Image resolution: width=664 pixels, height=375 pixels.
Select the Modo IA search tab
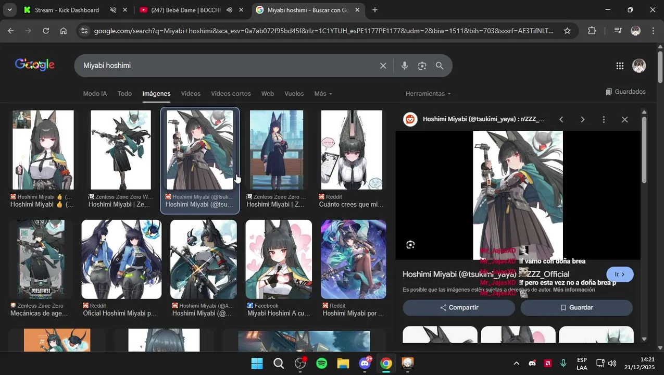[x=95, y=94]
